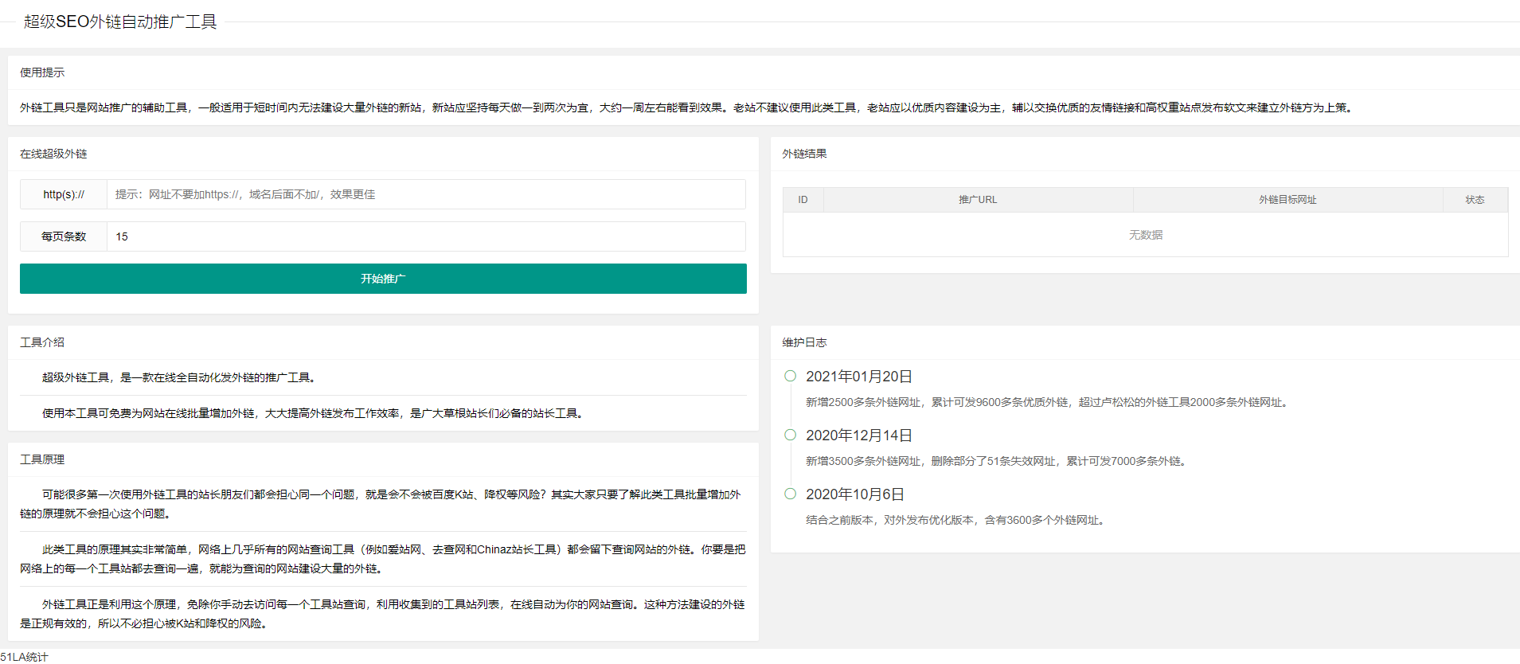
Task: Select the 2020年12月14日 log entry title
Action: pos(858,436)
